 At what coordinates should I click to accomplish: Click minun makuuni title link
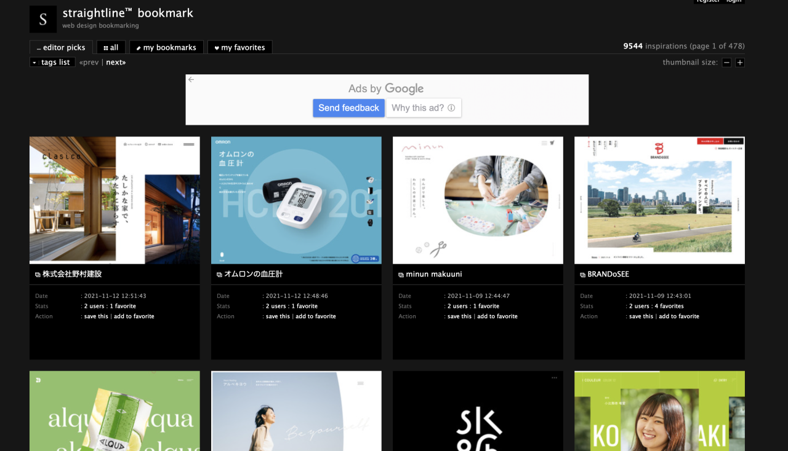pyautogui.click(x=433, y=274)
